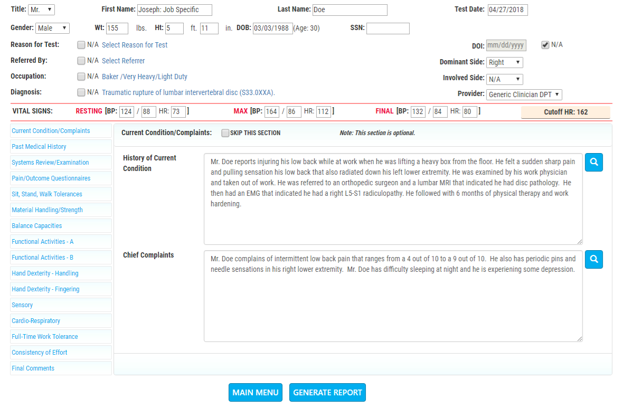Image resolution: width=621 pixels, height=408 pixels.
Task: Go to Final Comments section
Action: click(61, 368)
